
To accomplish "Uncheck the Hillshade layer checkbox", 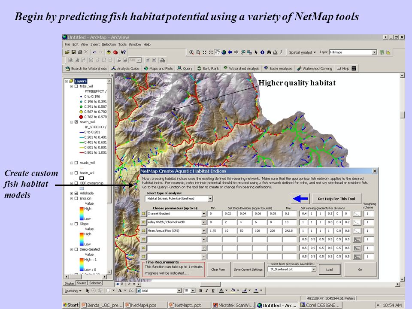I will pos(76,193).
